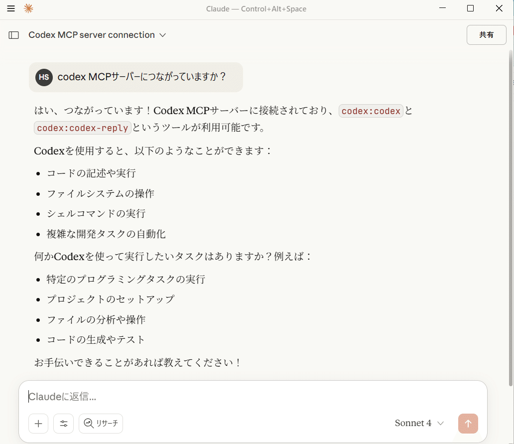The height and width of the screenshot is (444, 514).
Task: Click the window minimize control
Action: coord(442,8)
